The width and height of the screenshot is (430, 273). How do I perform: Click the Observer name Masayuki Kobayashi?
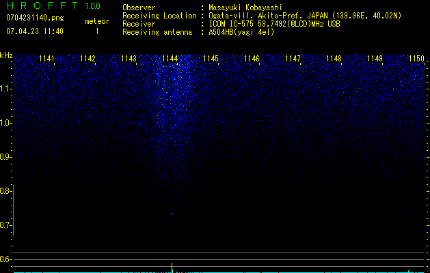pos(245,8)
